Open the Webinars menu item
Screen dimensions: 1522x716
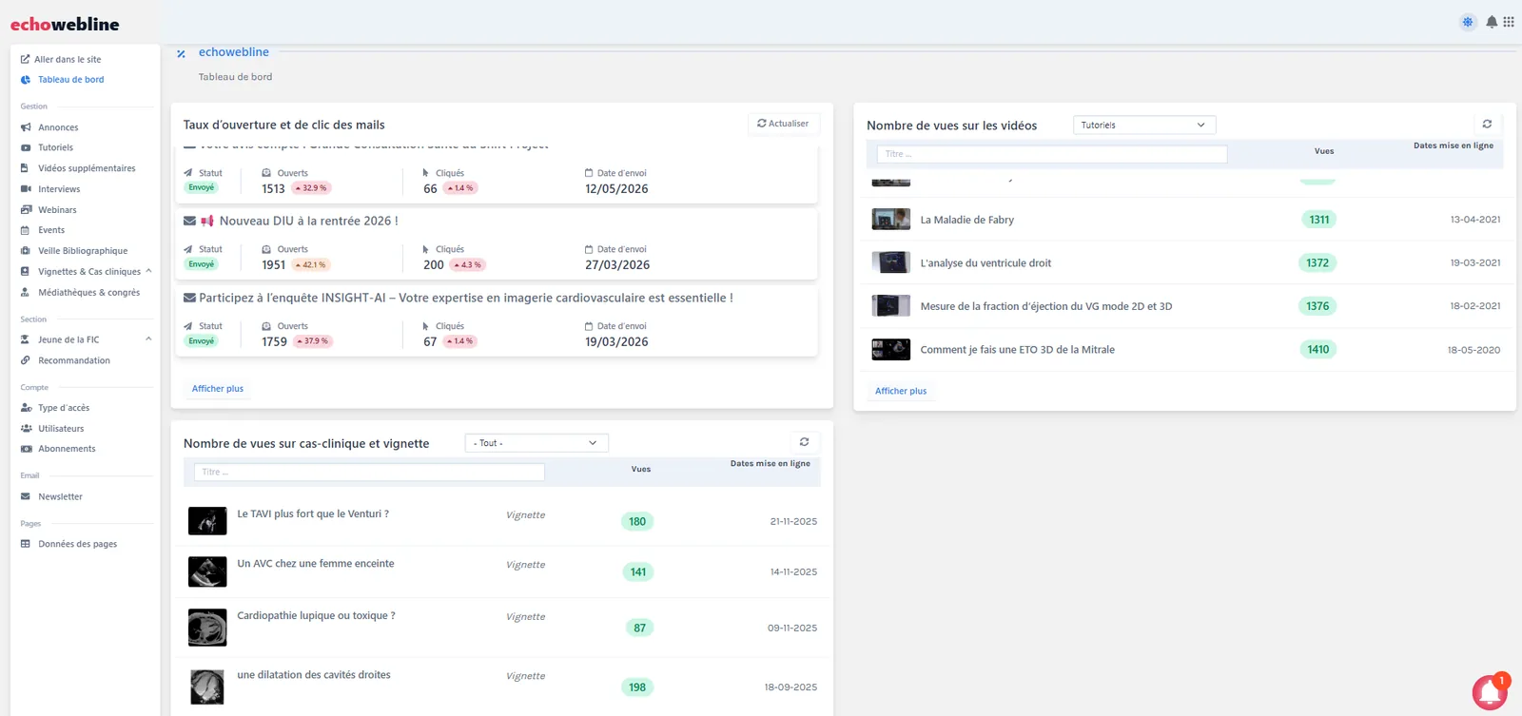(x=57, y=210)
